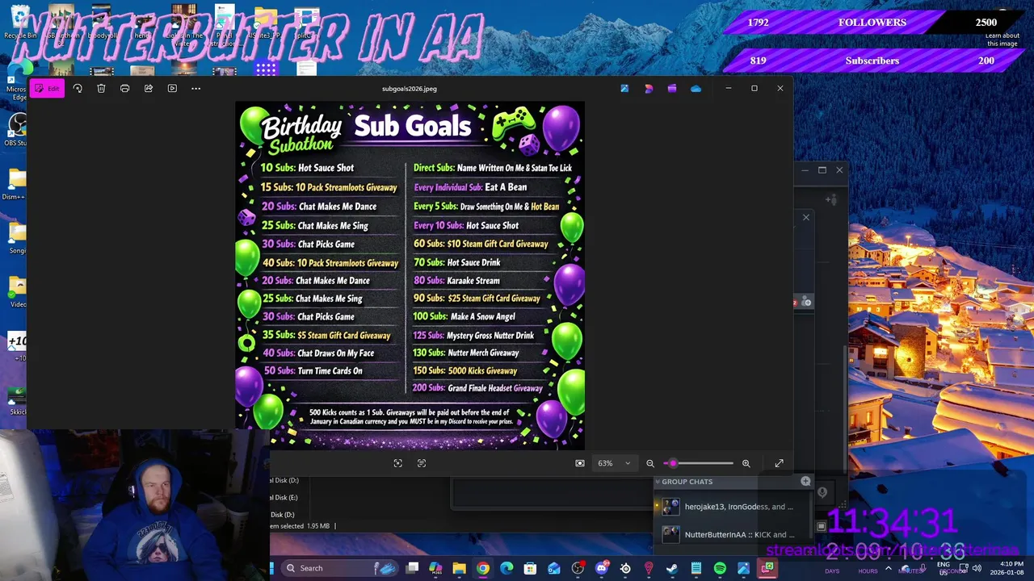Open the 63% zoom level dropdown
This screenshot has width=1034, height=581.
point(614,463)
